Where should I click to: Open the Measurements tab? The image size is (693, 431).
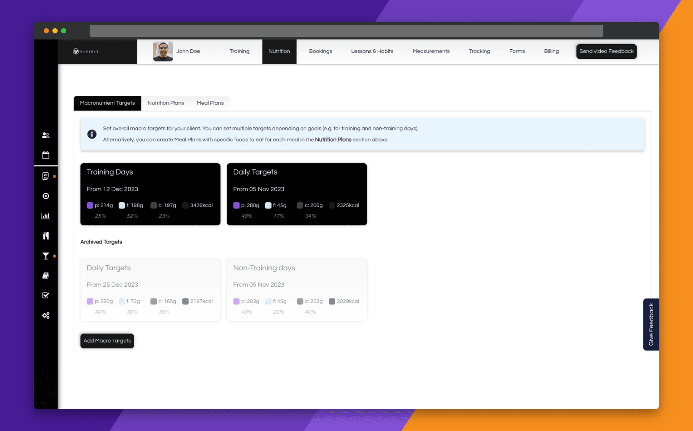pos(431,52)
